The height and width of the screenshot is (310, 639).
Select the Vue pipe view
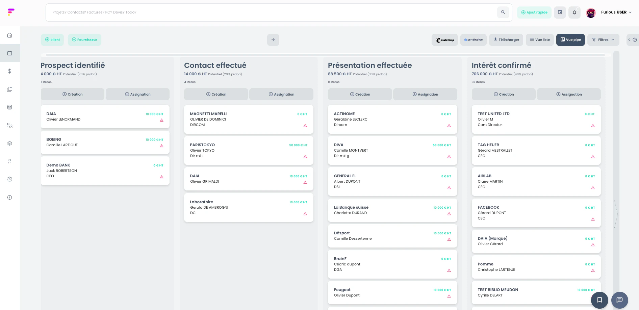[570, 40]
